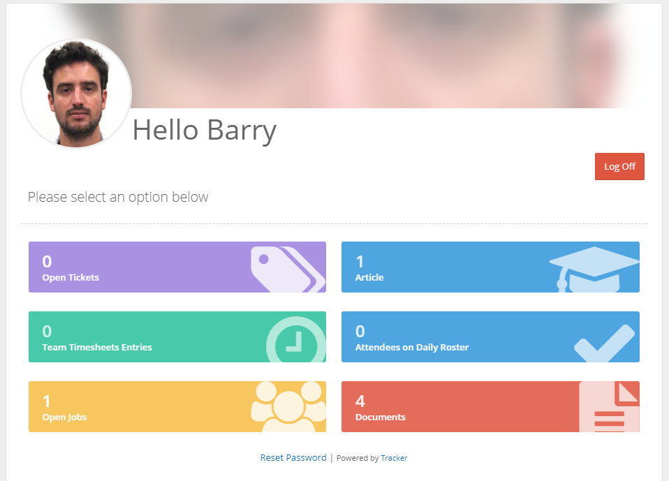Click the number 1 on Open Jobs tile
669x481 pixels.
coord(47,401)
